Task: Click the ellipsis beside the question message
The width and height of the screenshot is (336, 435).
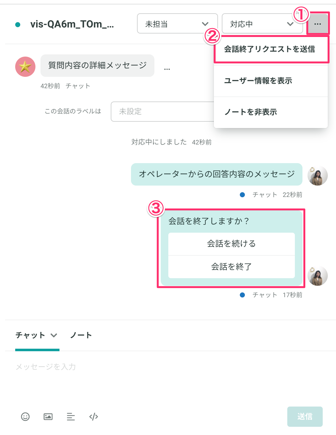Action: click(x=167, y=69)
